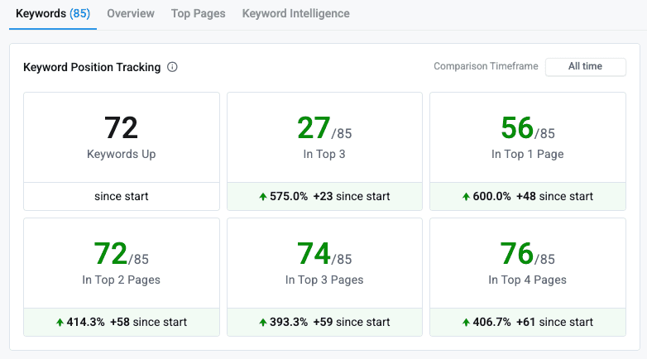Select the In Top 2 Pages card
The width and height of the screenshot is (647, 359).
(x=122, y=264)
